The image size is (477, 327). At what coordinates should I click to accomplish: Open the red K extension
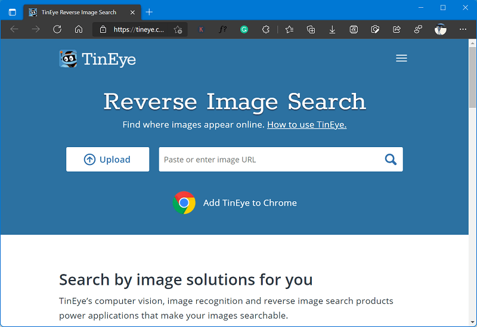tap(201, 29)
